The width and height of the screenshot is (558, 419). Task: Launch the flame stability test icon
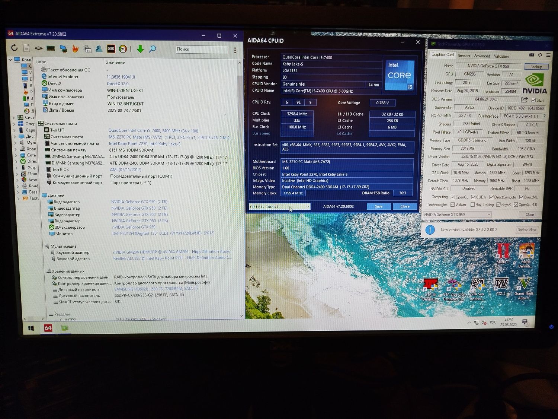(75, 48)
